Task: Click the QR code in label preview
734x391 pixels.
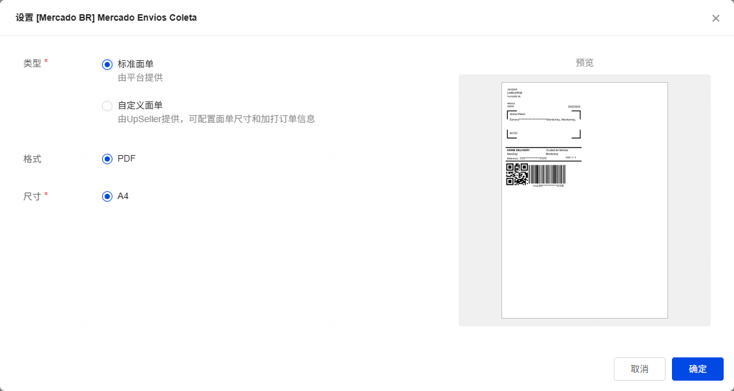Action: coord(517,174)
